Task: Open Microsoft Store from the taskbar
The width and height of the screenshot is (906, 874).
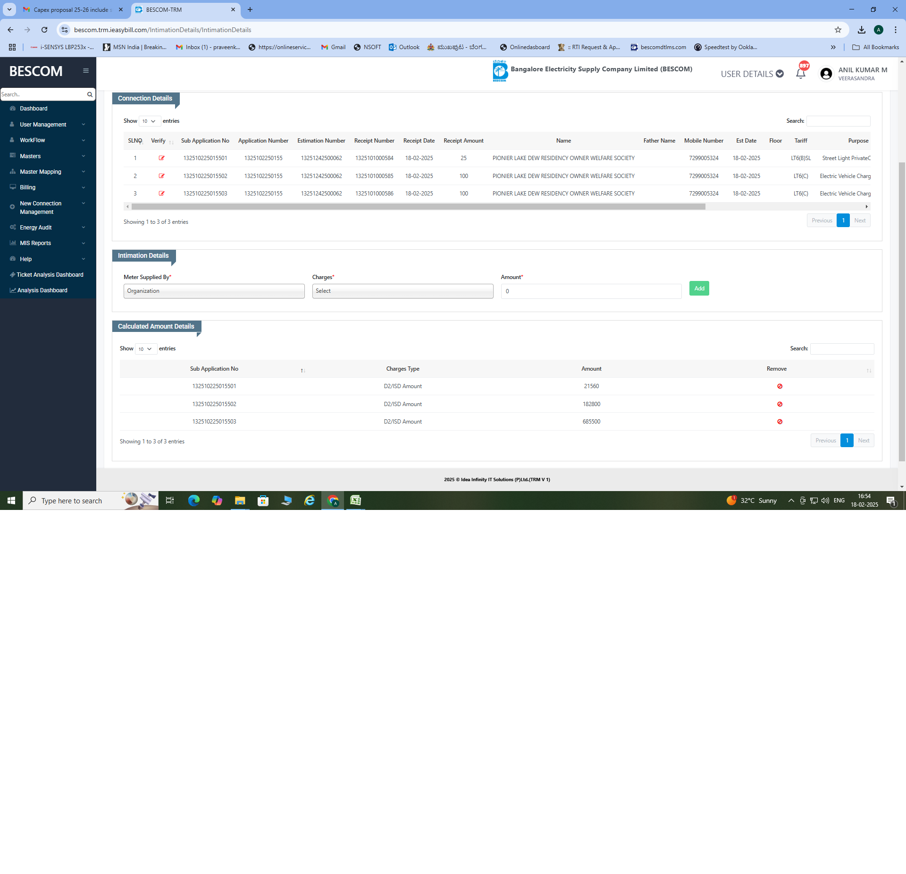Action: 263,501
